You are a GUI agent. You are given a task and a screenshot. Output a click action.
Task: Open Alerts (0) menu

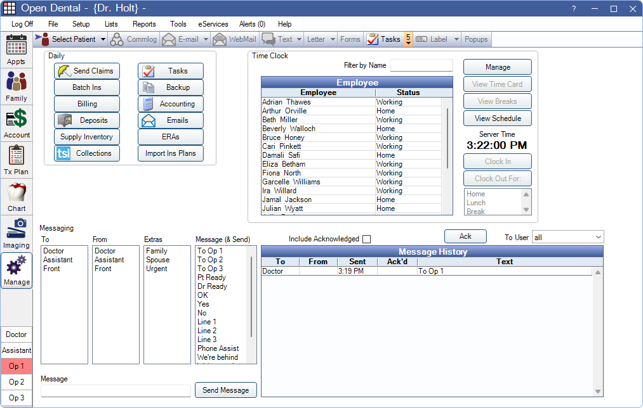tap(252, 24)
